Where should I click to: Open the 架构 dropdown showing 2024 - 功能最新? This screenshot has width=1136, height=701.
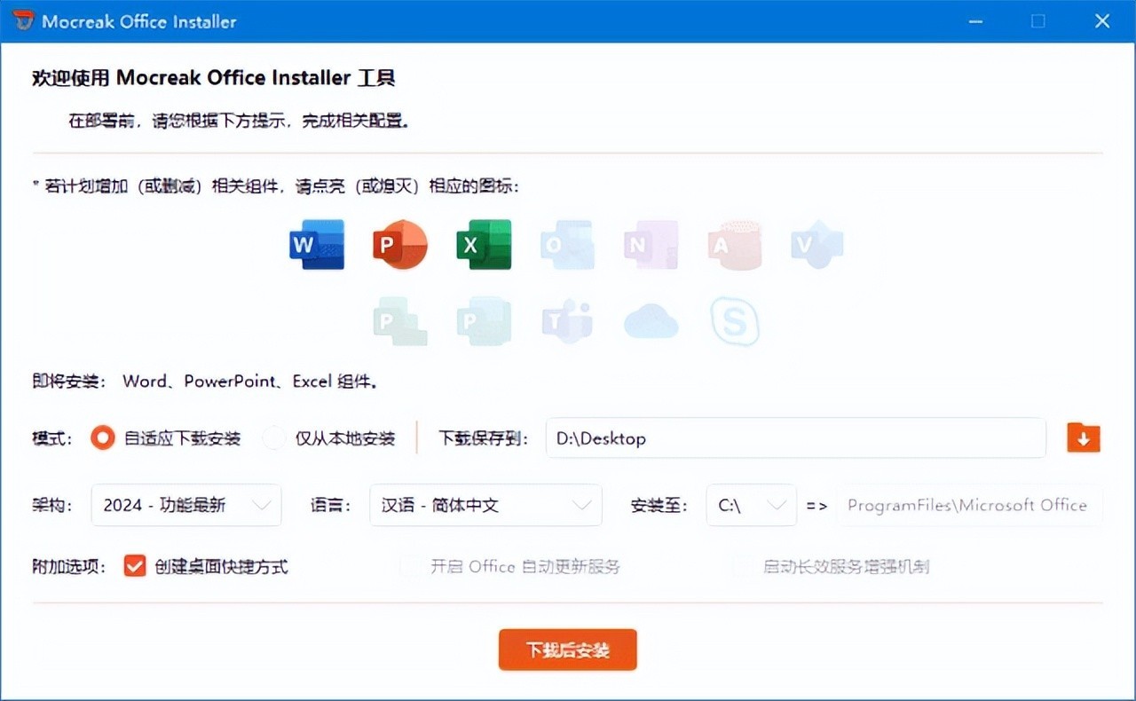click(186, 505)
